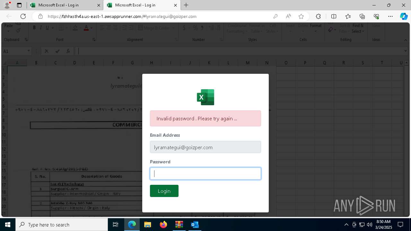The image size is (411, 231).
Task: Open the browser profile icon
Action: pyautogui.click(x=7, y=5)
